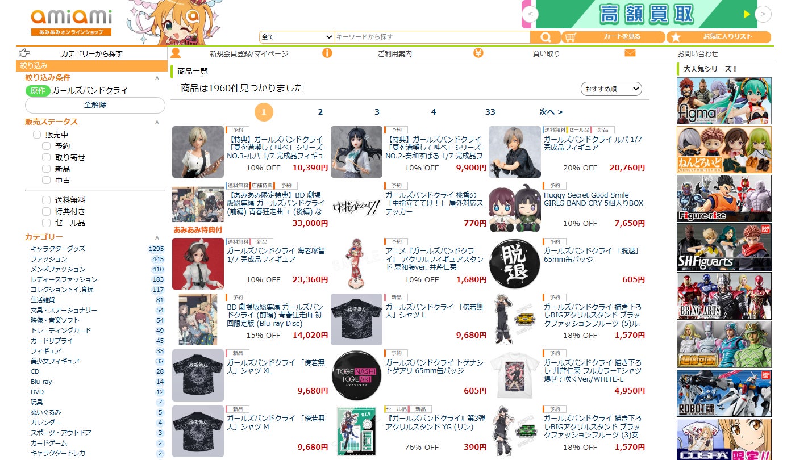Click the 原作 filter tag
This screenshot has width=787, height=460.
pos(38,90)
